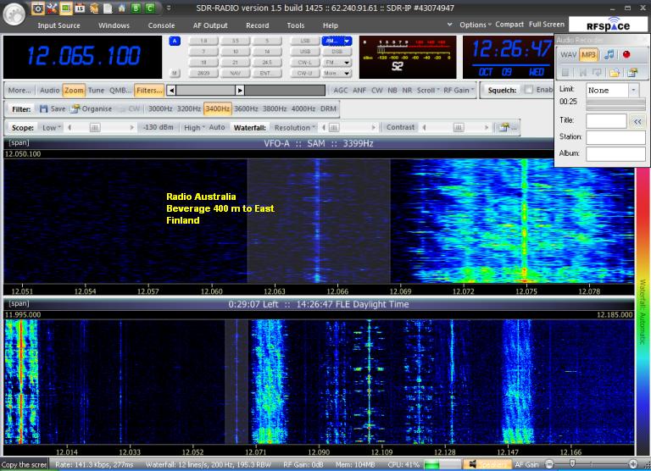
Task: Open the wrench and screwdriver tools icon
Action: (52, 8)
